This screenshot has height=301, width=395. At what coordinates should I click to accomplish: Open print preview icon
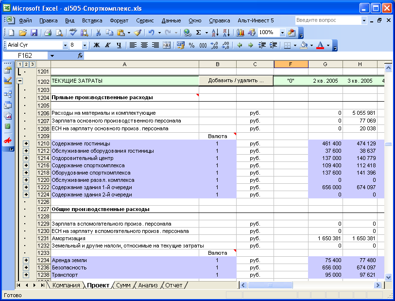pyautogui.click(x=59, y=33)
